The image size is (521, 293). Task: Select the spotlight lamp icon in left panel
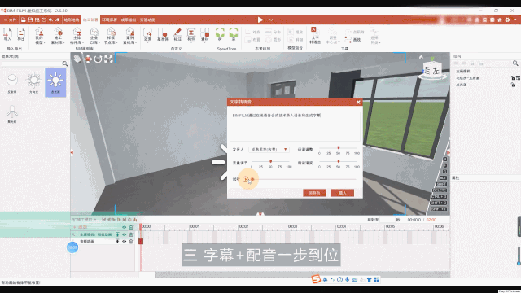[x=12, y=114]
